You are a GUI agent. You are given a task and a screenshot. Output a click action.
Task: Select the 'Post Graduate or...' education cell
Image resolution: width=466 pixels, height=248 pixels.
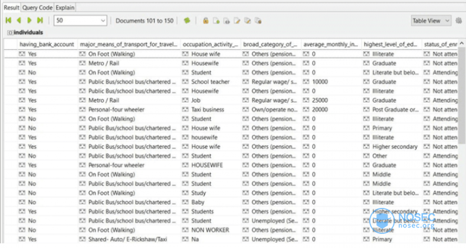(392, 110)
